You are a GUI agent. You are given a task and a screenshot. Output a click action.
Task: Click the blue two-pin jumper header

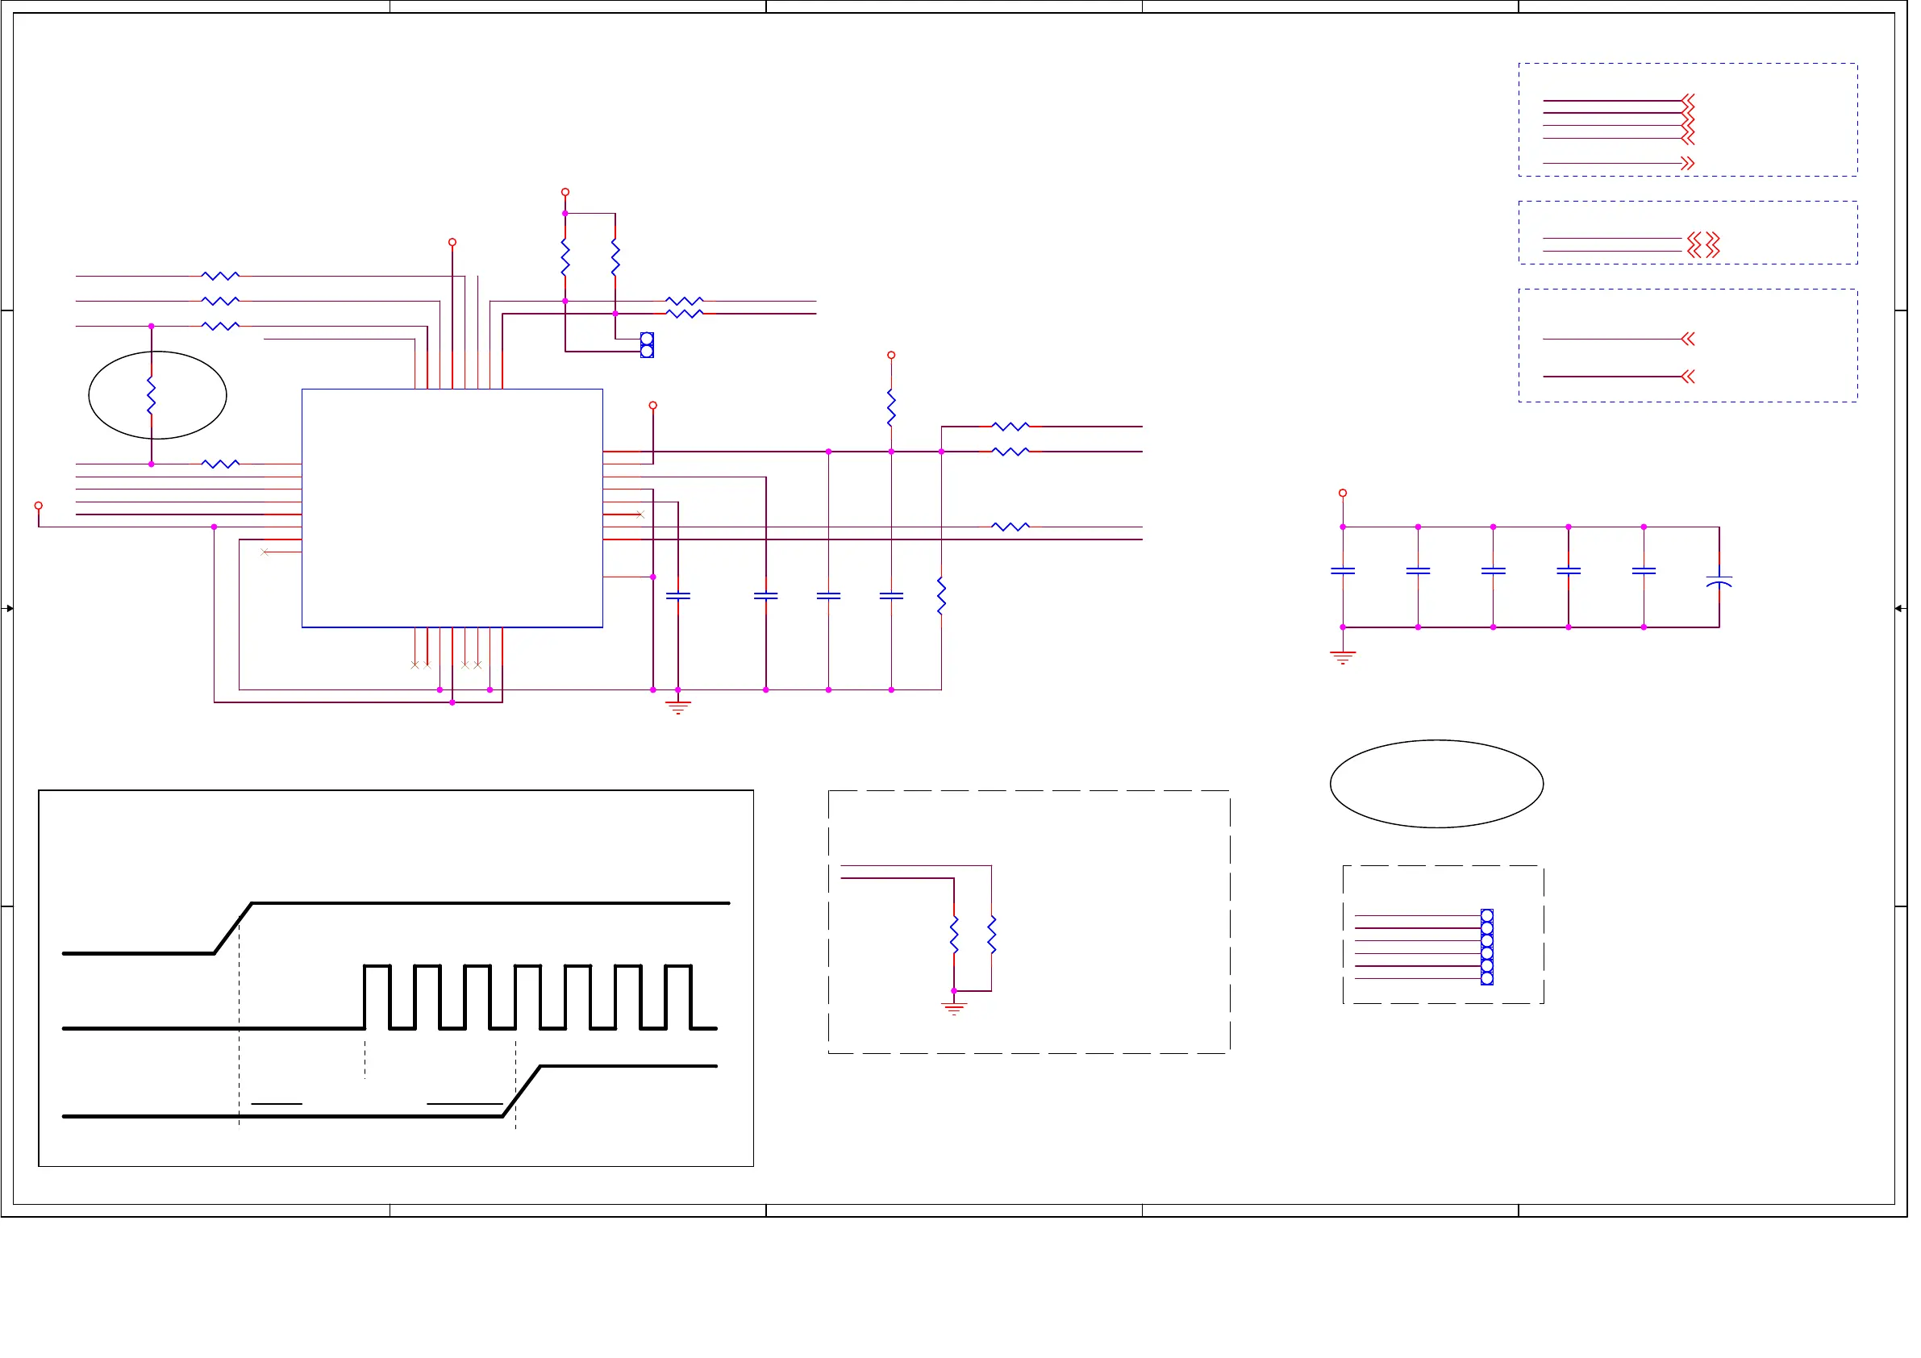point(647,344)
